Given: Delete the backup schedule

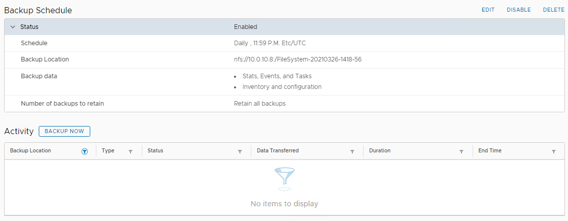Looking at the screenshot, I should coord(553,10).
